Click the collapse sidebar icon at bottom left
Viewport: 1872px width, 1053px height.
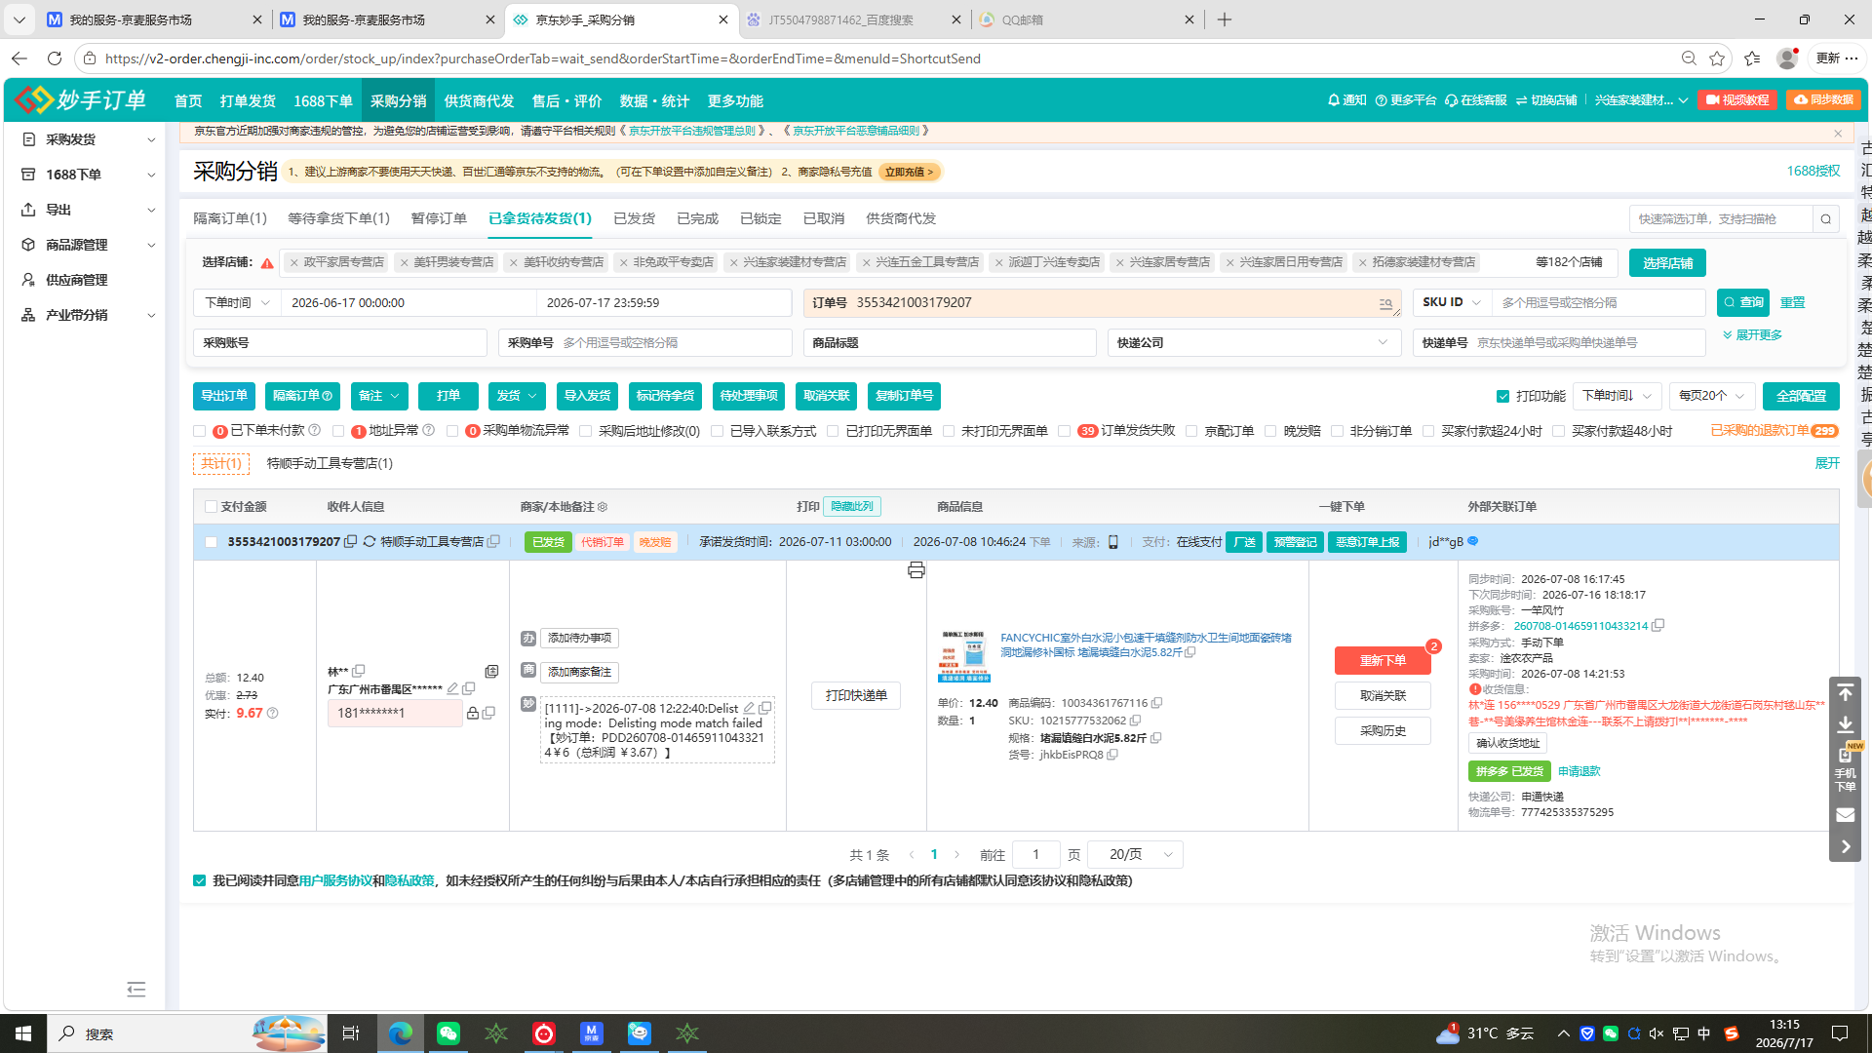click(136, 990)
